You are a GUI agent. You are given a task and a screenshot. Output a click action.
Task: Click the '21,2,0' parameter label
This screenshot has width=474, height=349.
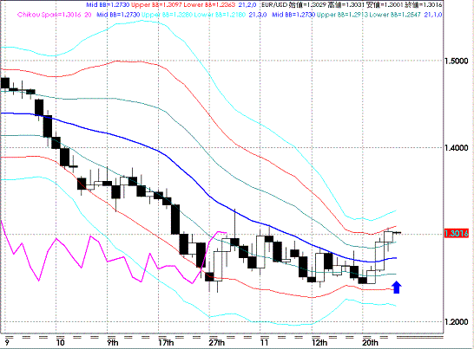[x=247, y=5]
